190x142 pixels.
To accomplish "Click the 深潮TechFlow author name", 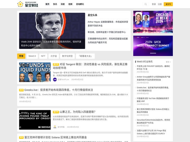I will click(x=63, y=80).
